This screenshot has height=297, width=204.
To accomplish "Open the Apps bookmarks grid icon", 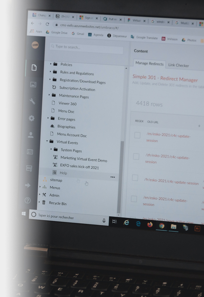I will [32, 31].
